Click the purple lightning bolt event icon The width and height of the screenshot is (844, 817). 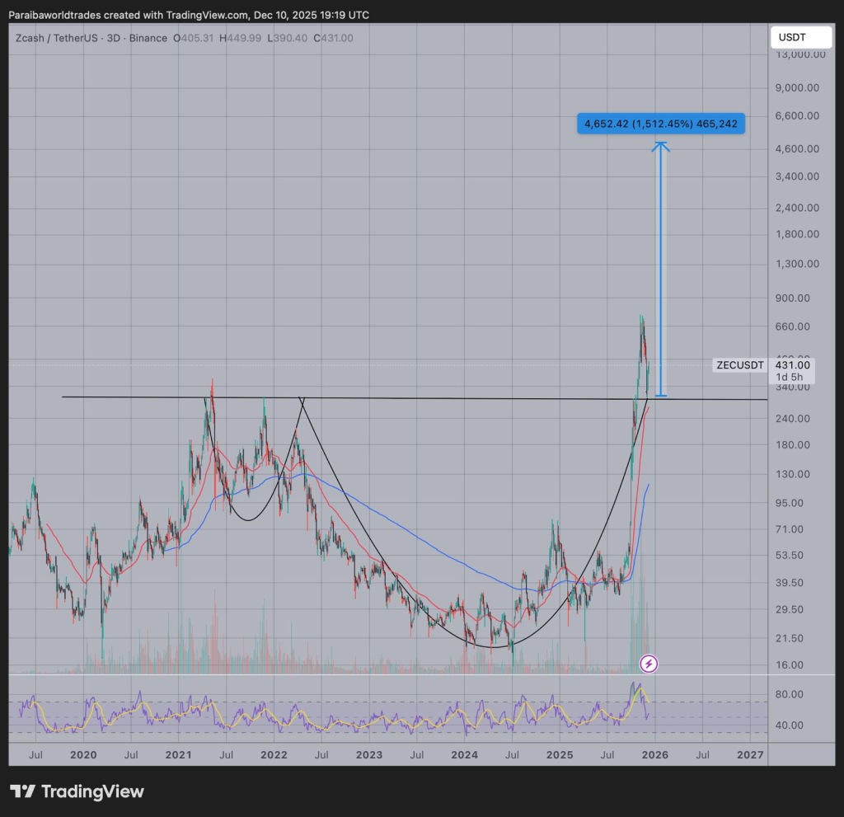[649, 663]
